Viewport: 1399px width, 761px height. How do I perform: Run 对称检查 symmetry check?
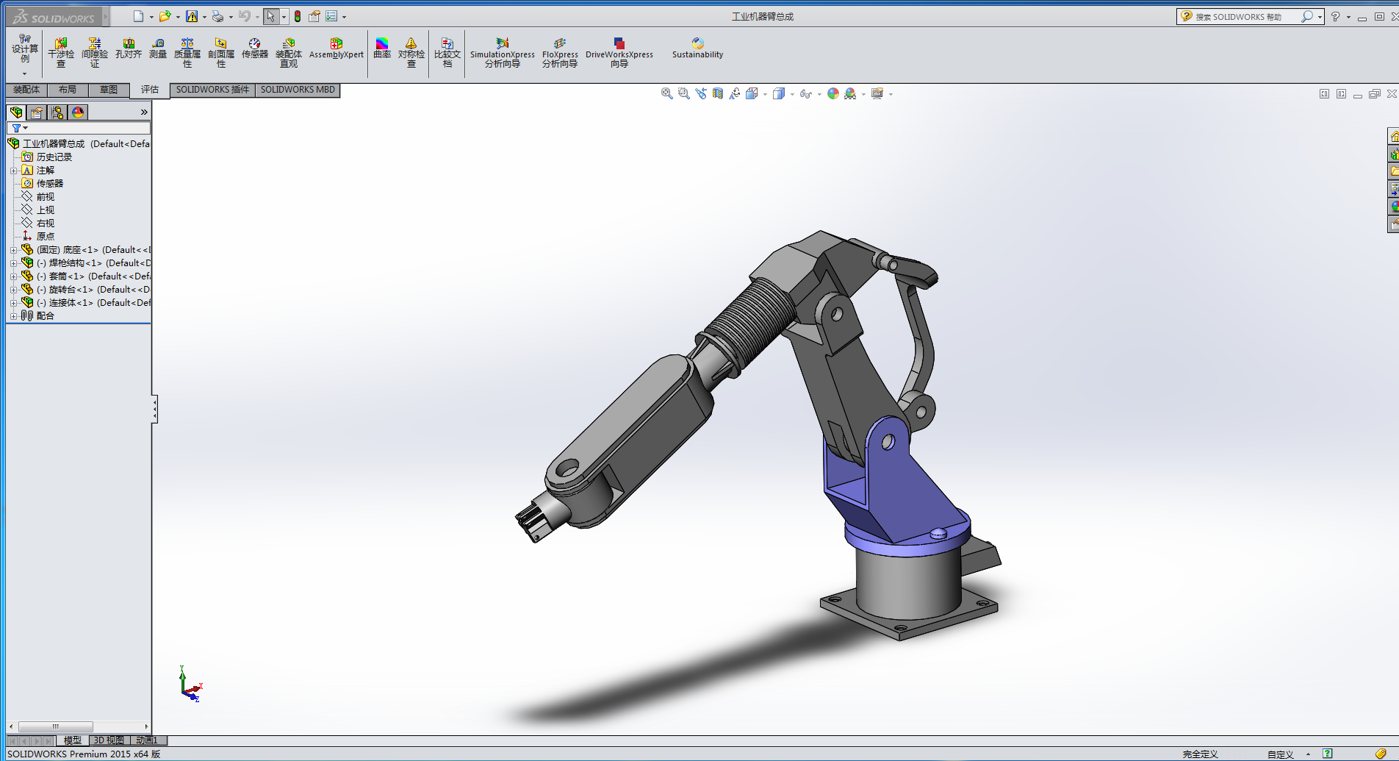(x=411, y=53)
